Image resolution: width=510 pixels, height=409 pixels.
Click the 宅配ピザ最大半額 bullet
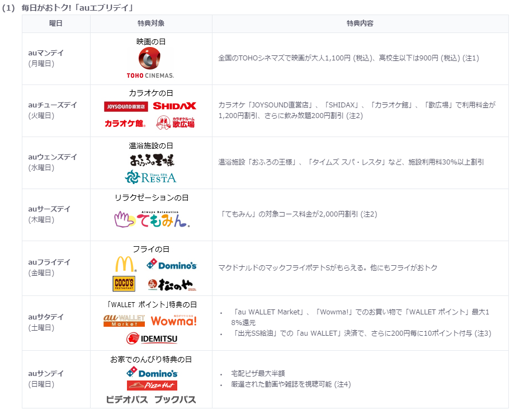pos(258,374)
